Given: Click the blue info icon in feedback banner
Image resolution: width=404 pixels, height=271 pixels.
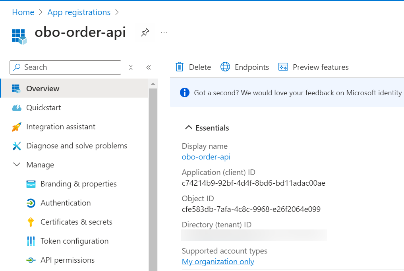Looking at the screenshot, I should (184, 92).
